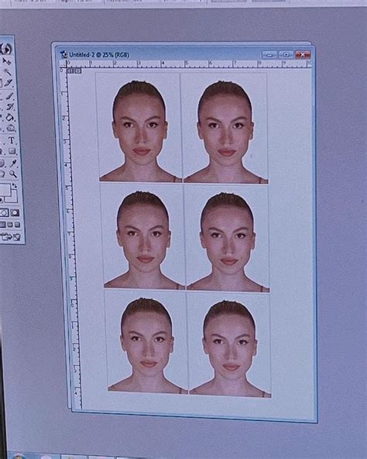Click the bottom-left passport photo
Viewport: 367px width, 459px height.
146,342
